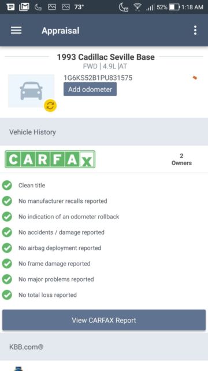
Task: Tap the orange edit pencil icon
Action: (195, 78)
